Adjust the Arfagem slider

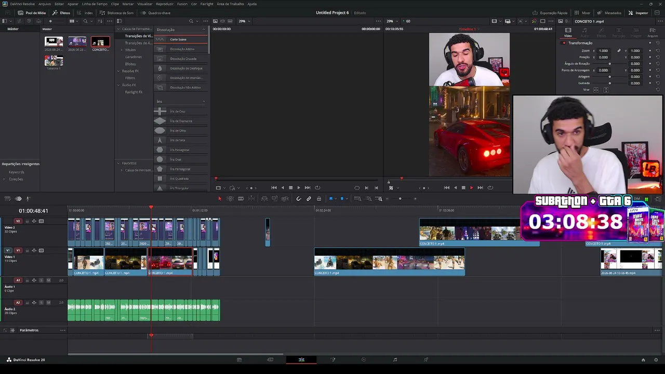[610, 76]
